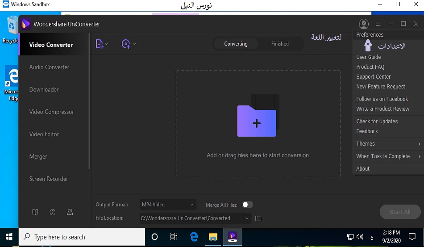The height and width of the screenshot is (247, 424).
Task: Select the Recycle Bin desktop icon
Action: pos(11,30)
